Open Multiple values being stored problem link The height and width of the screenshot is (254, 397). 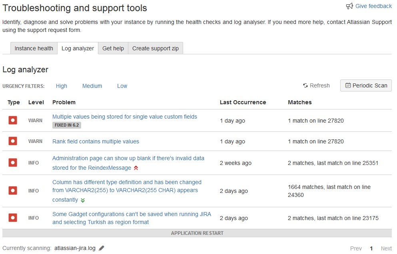click(125, 117)
